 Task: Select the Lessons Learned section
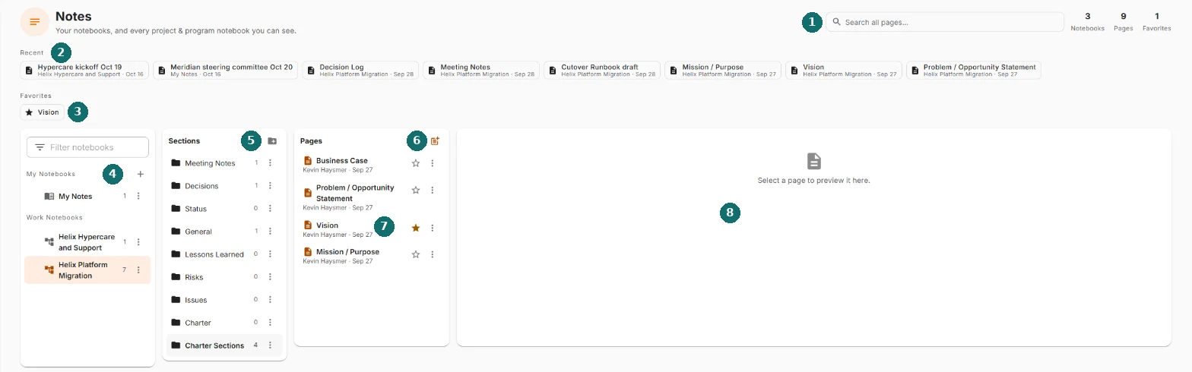click(x=224, y=254)
